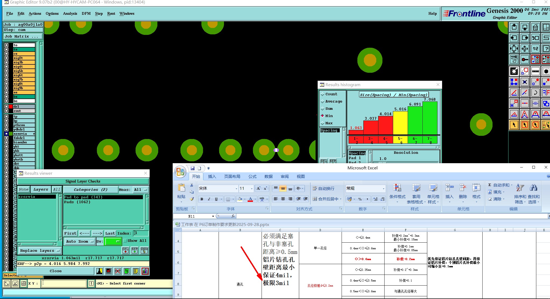Image resolution: width=550 pixels, height=299 pixels.
Task: Open histogram icon in Results viewer
Action: [x=145, y=271]
